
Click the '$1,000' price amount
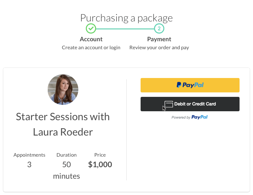coord(100,165)
